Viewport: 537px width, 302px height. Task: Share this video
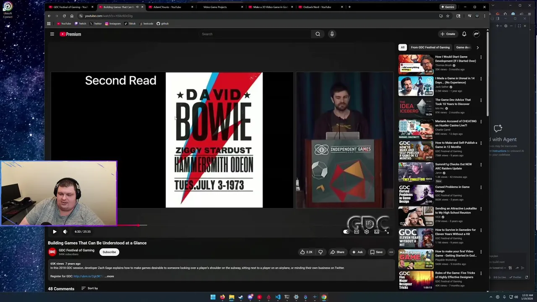[x=337, y=252]
